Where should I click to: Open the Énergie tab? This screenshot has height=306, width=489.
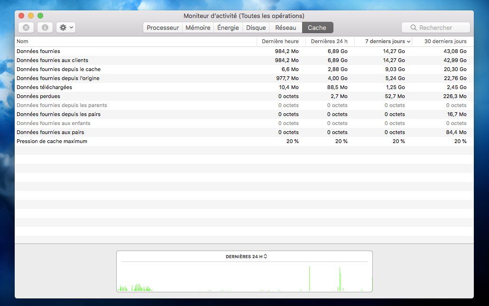[228, 27]
